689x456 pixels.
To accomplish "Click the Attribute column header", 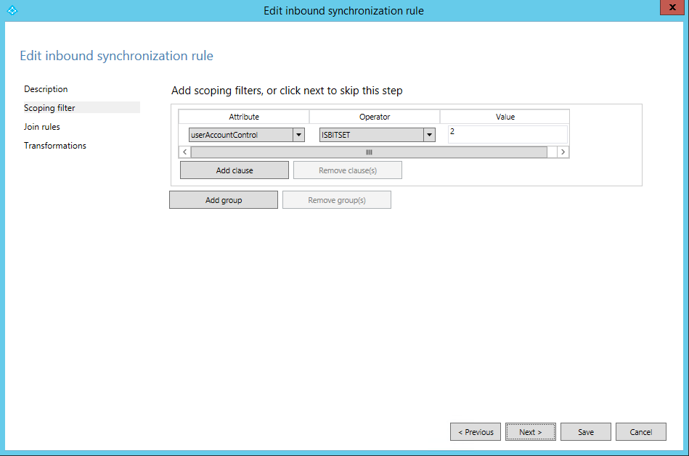I will point(244,117).
